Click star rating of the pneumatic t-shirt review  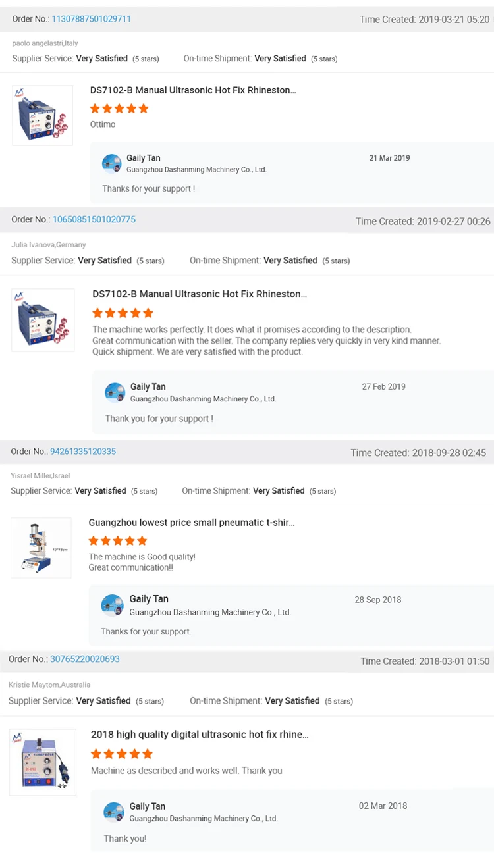[118, 541]
